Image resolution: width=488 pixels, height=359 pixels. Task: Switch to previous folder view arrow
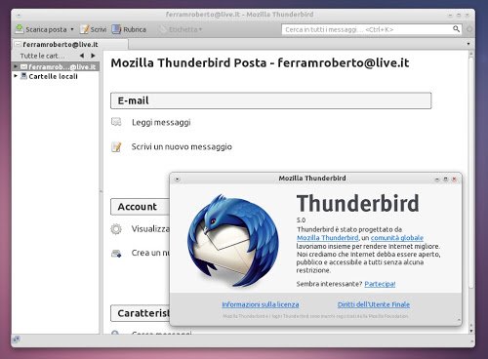click(82, 56)
